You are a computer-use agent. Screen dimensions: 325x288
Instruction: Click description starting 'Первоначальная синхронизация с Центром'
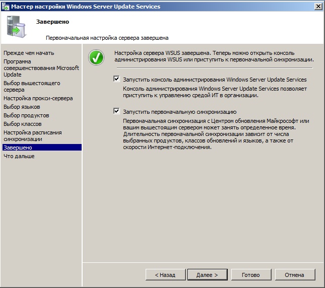(216, 134)
